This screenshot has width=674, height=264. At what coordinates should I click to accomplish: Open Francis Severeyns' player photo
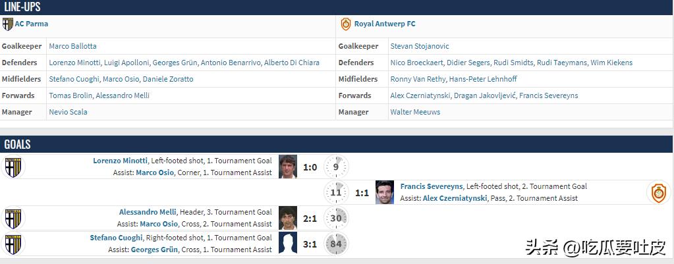click(385, 192)
